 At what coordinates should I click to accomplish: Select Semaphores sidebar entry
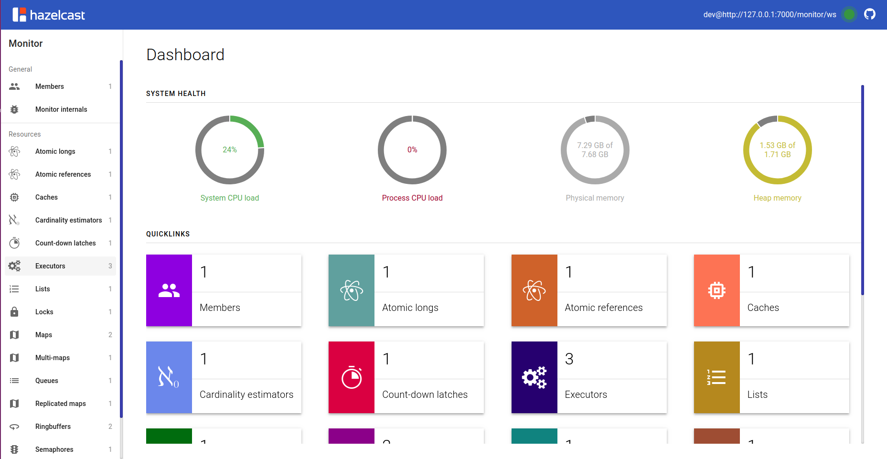[60, 449]
